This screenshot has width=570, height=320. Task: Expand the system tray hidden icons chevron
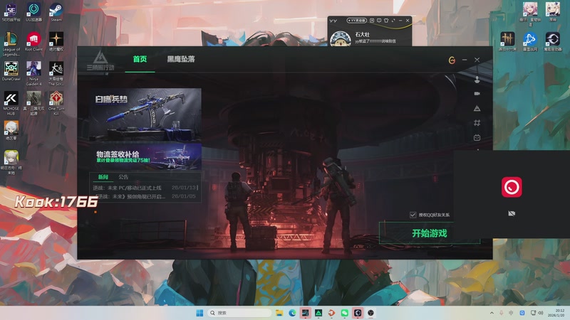point(492,313)
